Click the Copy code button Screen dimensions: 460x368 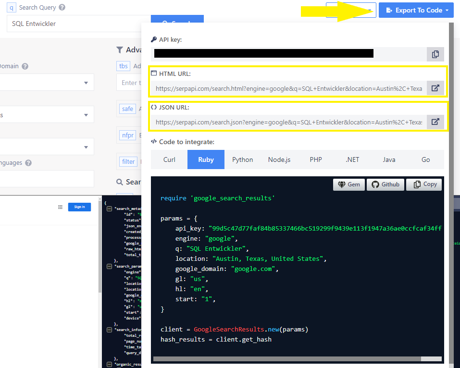(x=424, y=184)
